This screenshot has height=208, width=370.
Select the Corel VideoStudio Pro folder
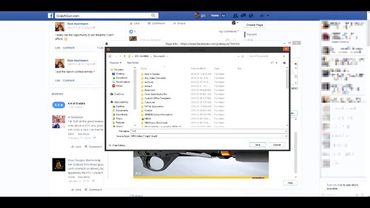click(156, 94)
